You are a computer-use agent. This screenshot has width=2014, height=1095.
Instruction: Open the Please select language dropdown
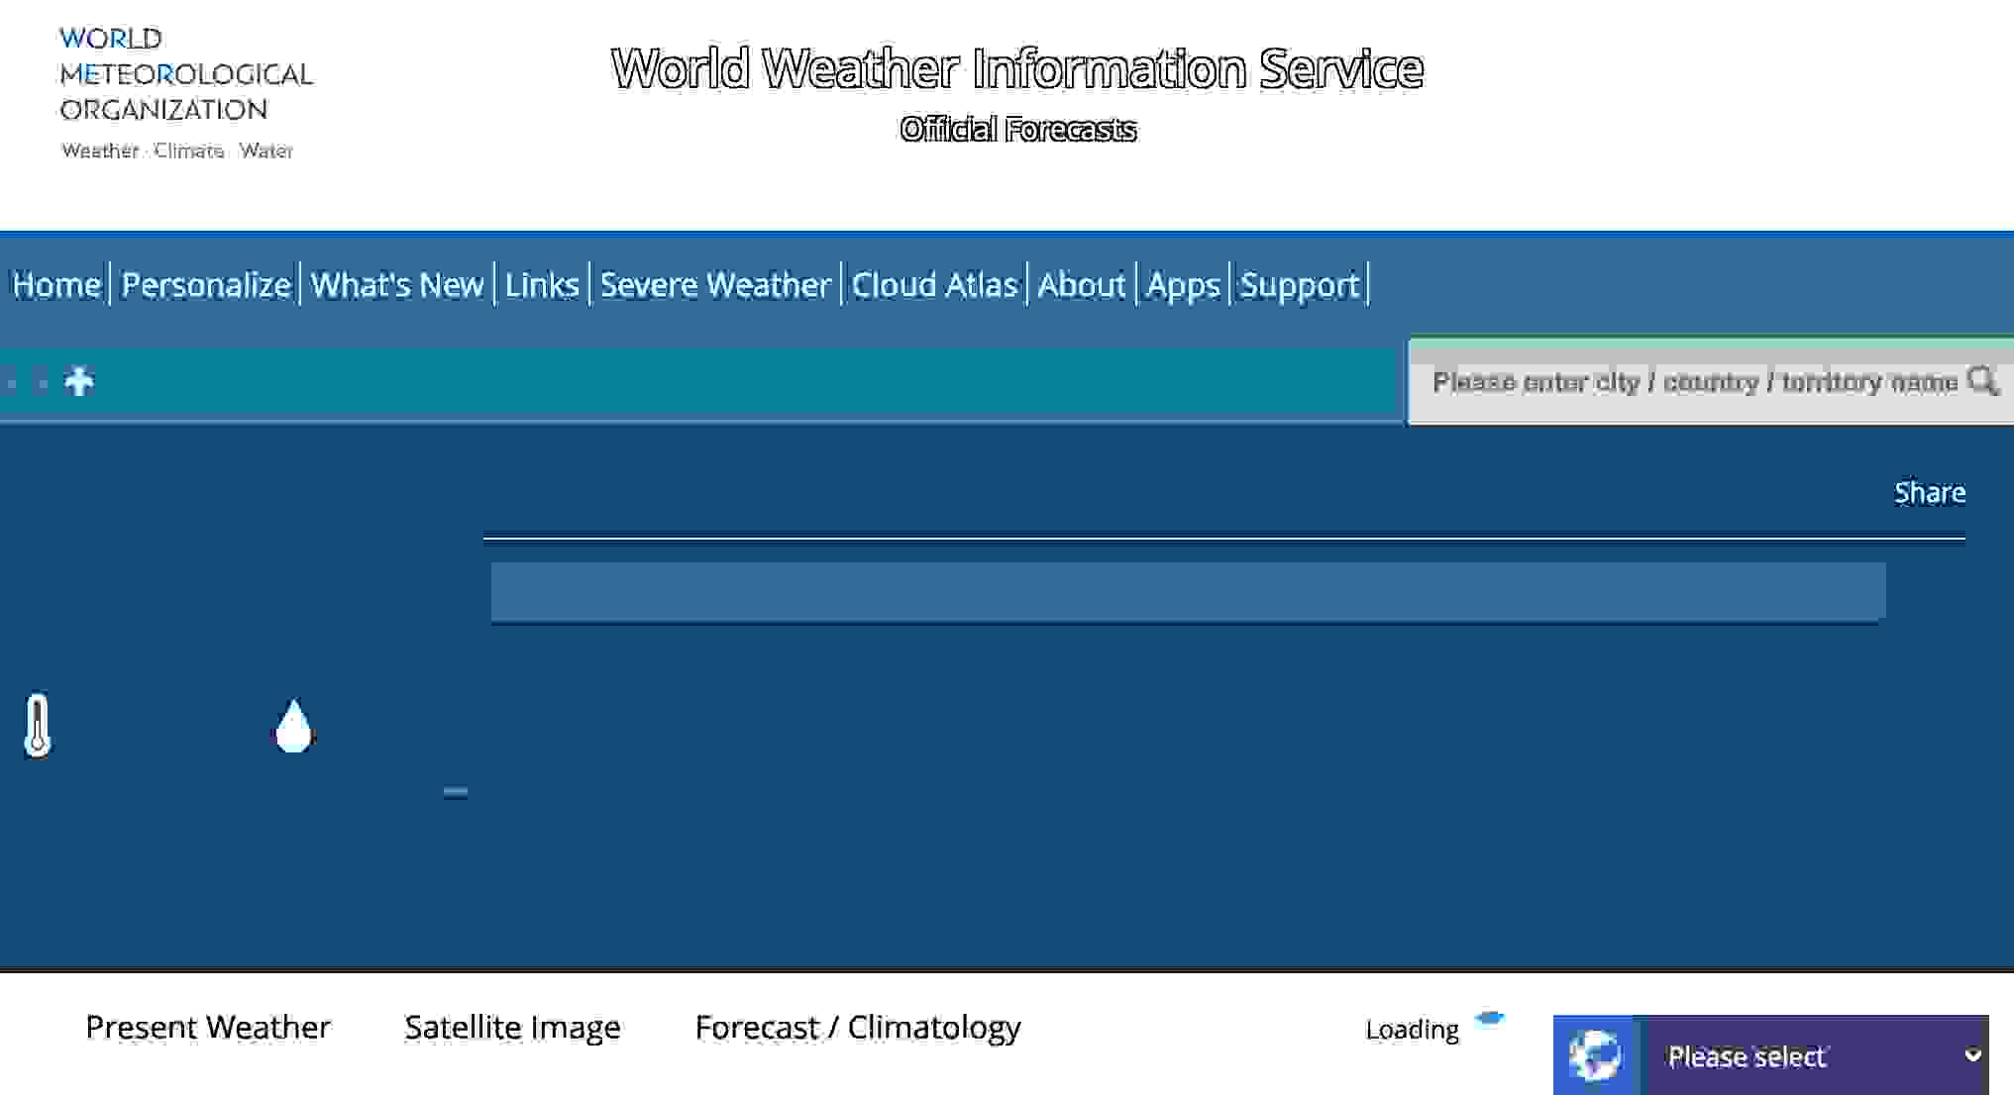[1813, 1055]
